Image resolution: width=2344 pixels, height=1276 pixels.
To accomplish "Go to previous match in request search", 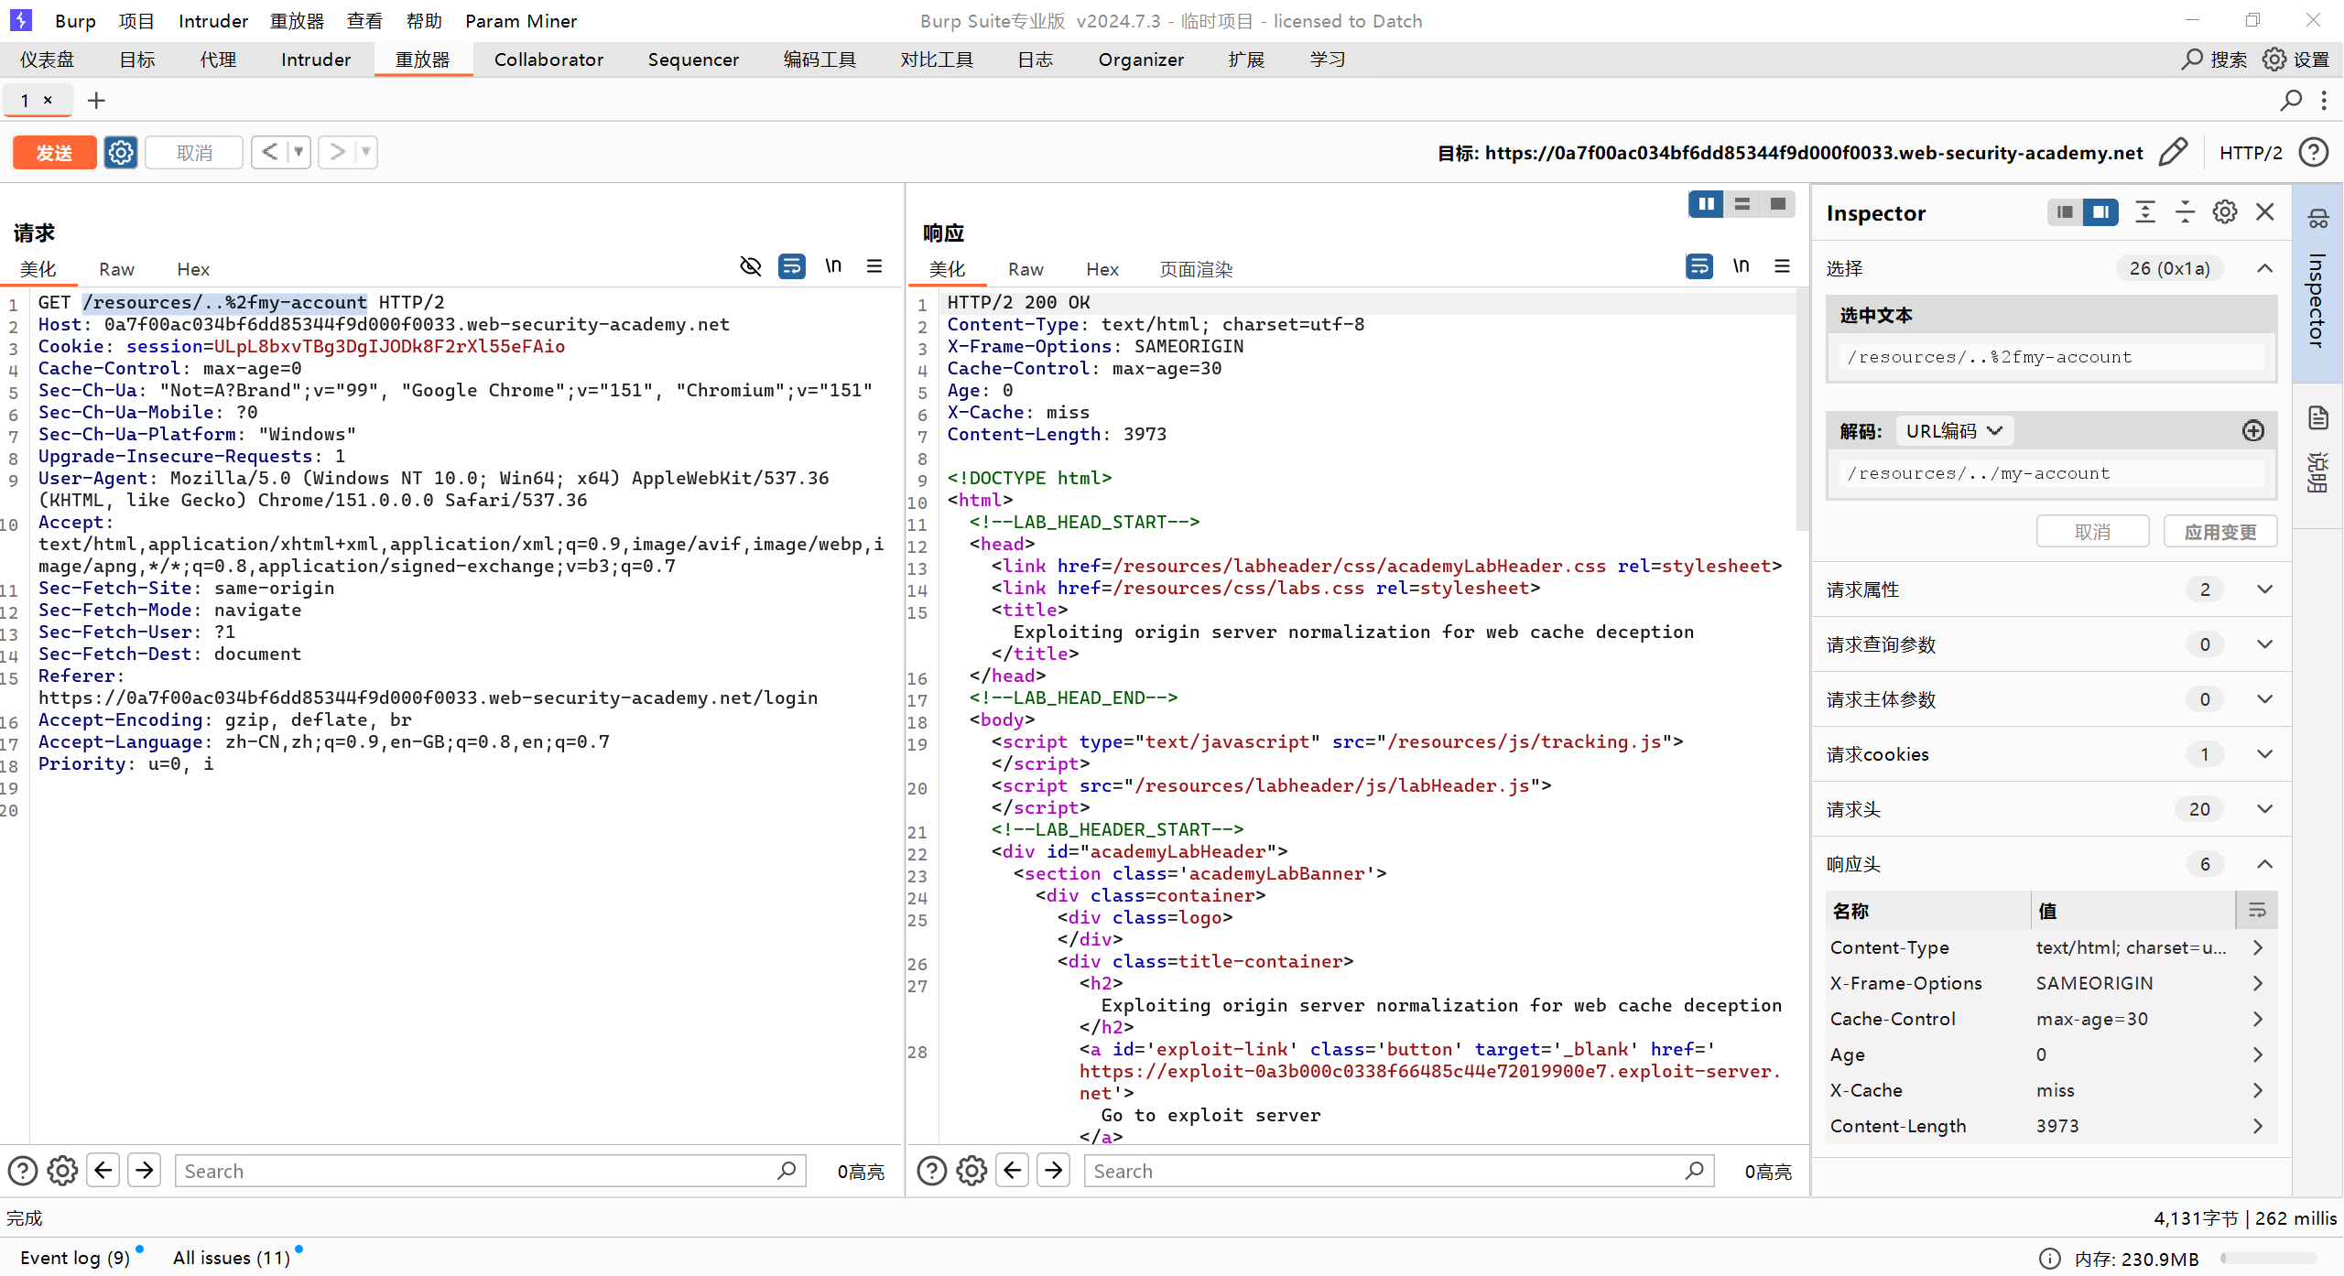I will coord(103,1171).
